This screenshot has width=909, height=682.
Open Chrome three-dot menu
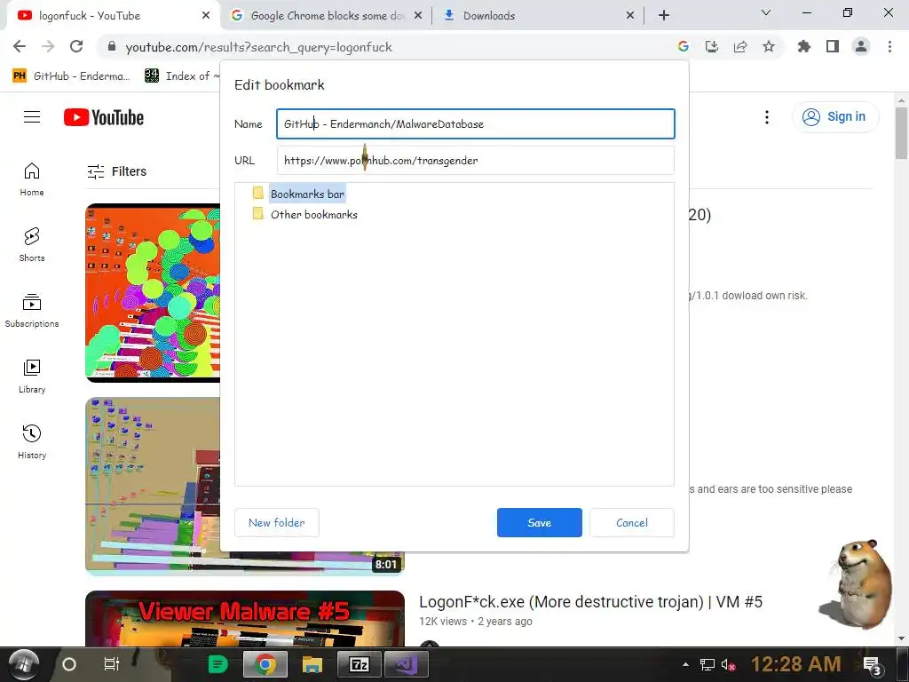[889, 46]
